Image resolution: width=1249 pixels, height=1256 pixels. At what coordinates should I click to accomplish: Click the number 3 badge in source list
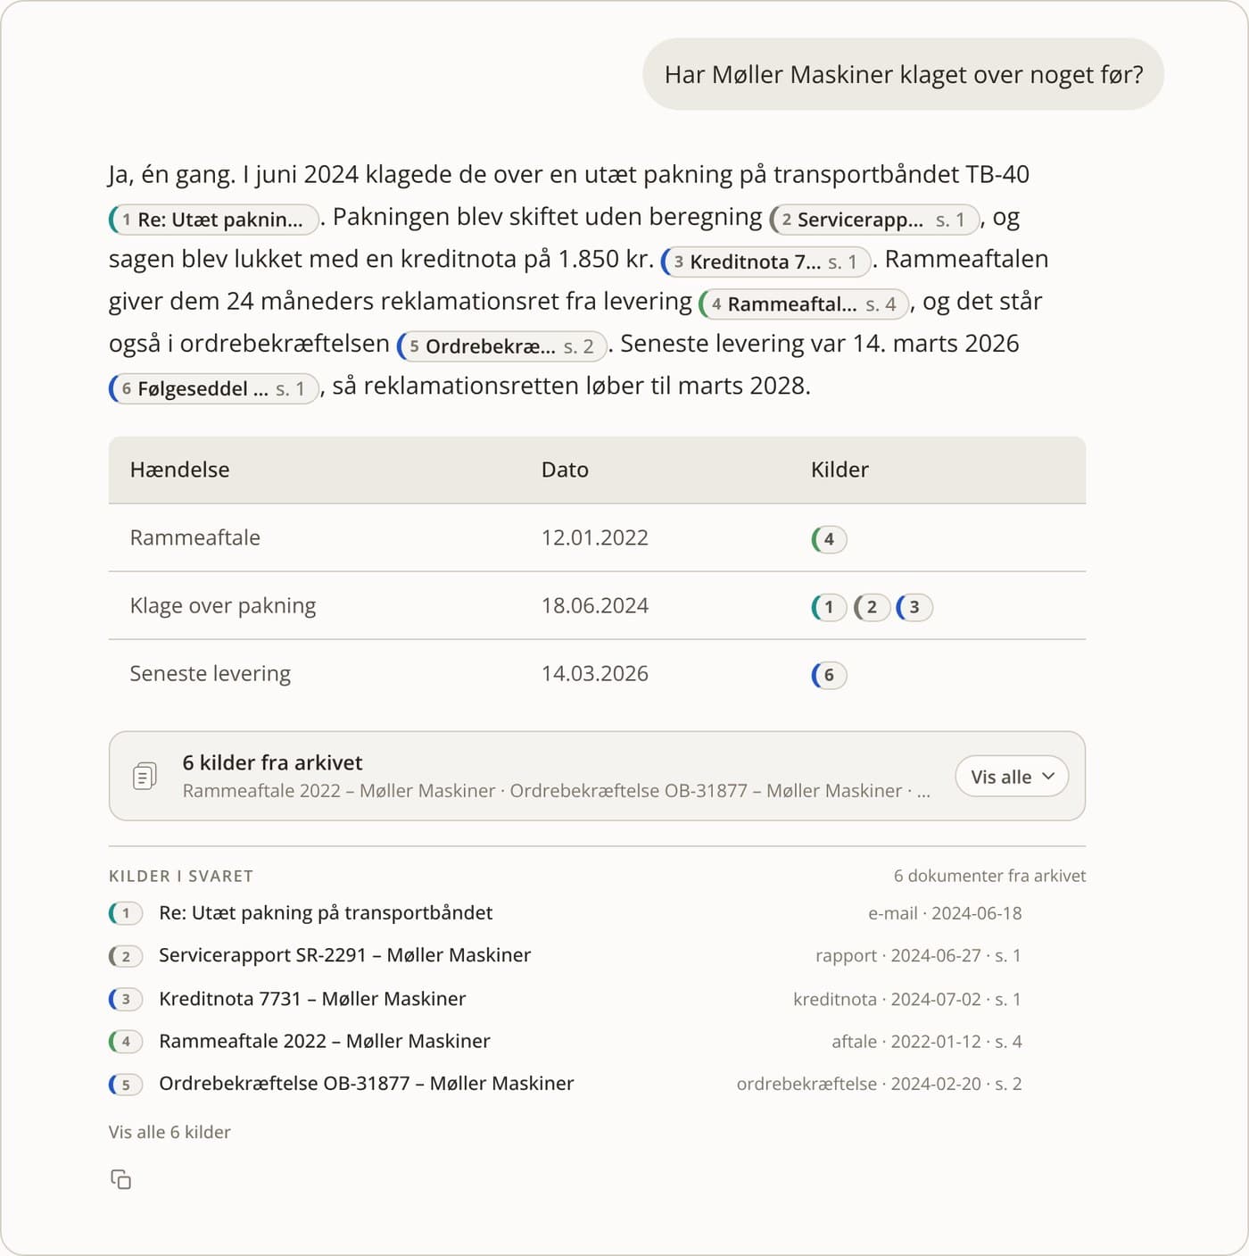click(x=126, y=999)
